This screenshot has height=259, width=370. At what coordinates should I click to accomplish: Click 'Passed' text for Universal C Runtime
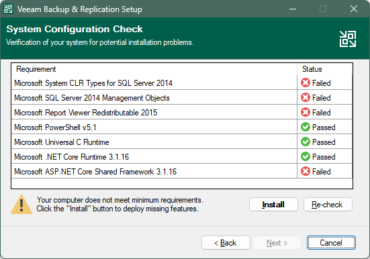(324, 142)
